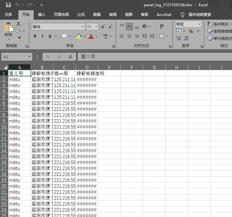Click the 操作说明搜索 search box
This screenshot has height=217, width=232.
[x=200, y=14]
